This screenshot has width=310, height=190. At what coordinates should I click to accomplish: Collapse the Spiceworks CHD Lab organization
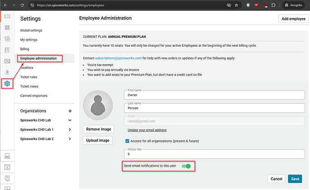pyautogui.click(x=70, y=120)
